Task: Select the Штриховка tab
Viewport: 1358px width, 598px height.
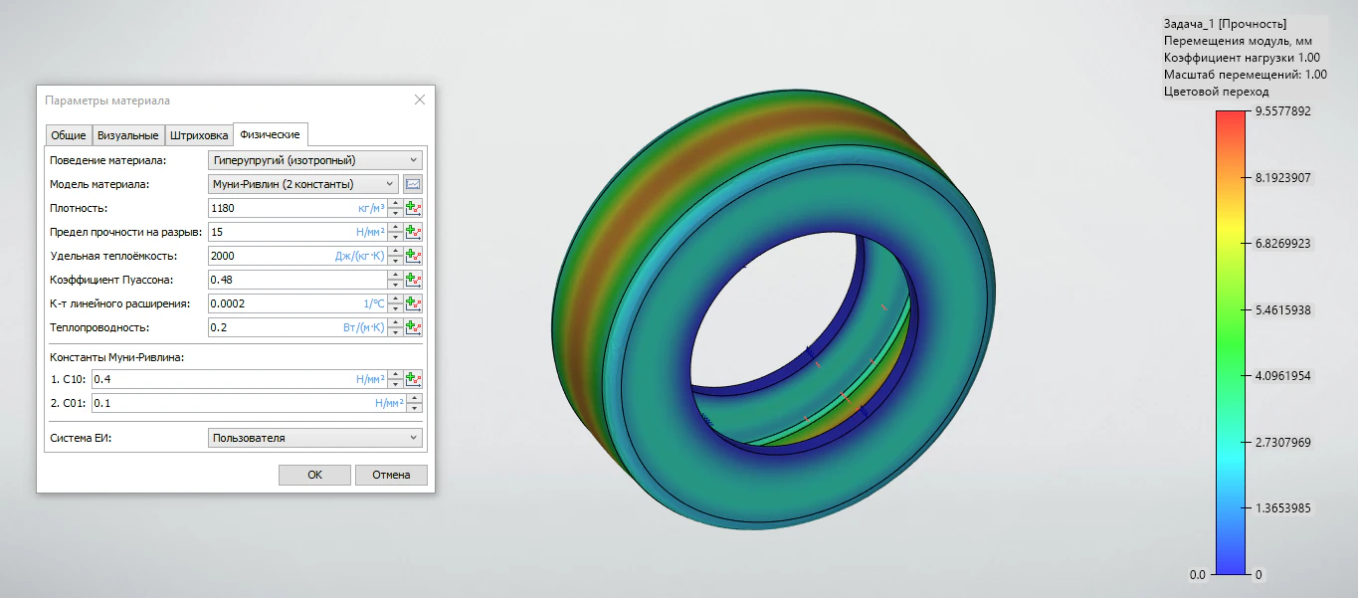Action: [199, 135]
